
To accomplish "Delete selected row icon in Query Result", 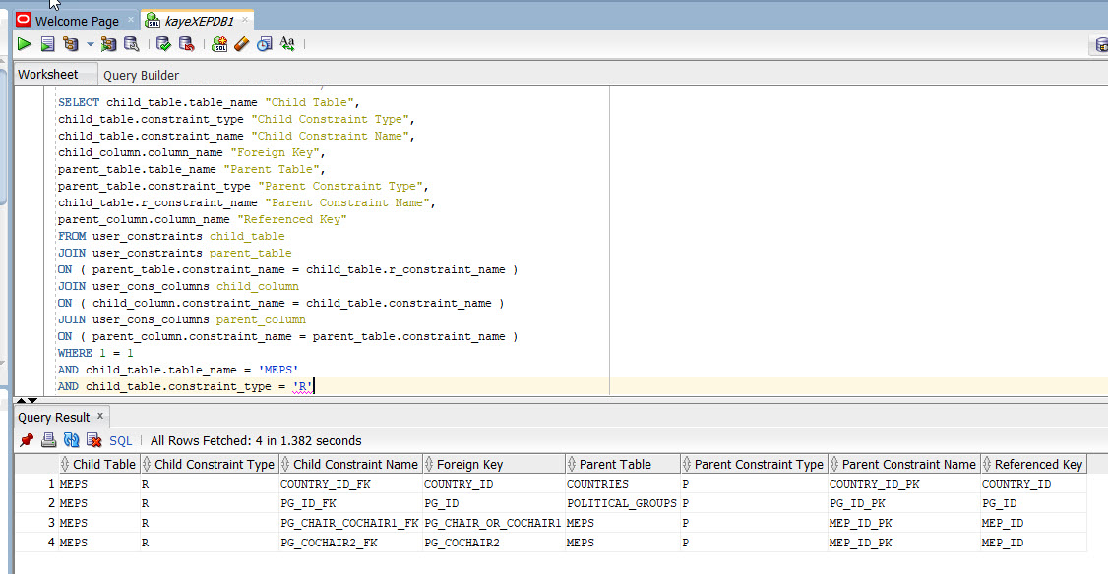I will pyautogui.click(x=94, y=440).
